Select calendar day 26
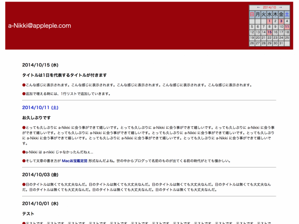 coord(252,43)
